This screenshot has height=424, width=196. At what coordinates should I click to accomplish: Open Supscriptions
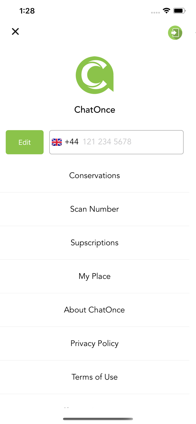point(94,243)
